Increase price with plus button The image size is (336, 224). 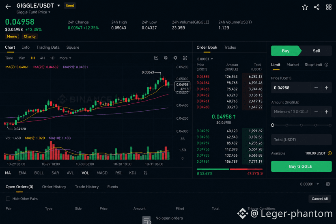pos(326,88)
